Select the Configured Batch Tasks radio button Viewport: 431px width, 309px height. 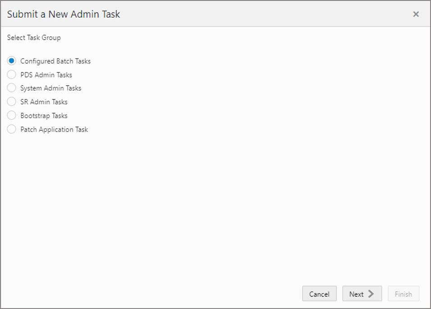pos(11,61)
